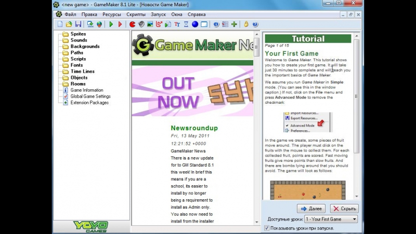Click the Далее next button
The image size is (416, 234).
[x=311, y=209]
